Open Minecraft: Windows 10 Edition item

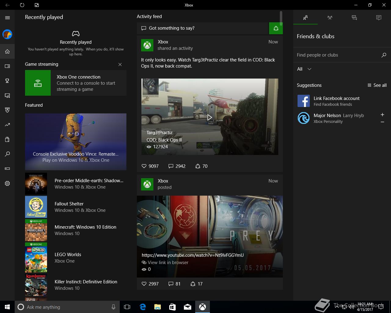(x=76, y=230)
